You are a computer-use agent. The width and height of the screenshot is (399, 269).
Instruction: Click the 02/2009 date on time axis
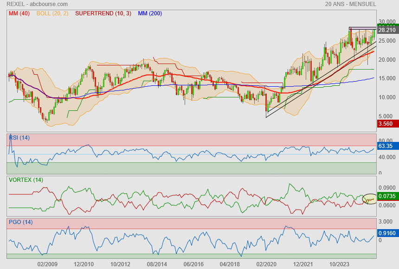[47, 264]
